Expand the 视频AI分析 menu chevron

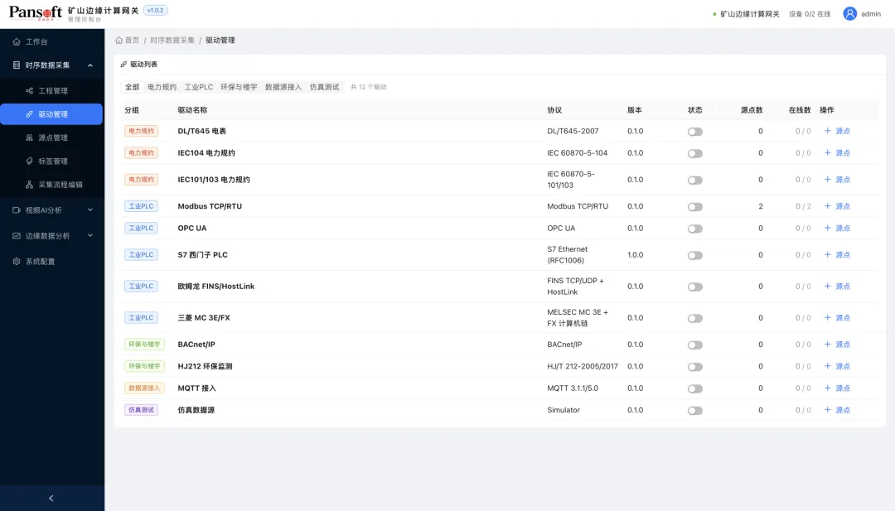tap(90, 210)
